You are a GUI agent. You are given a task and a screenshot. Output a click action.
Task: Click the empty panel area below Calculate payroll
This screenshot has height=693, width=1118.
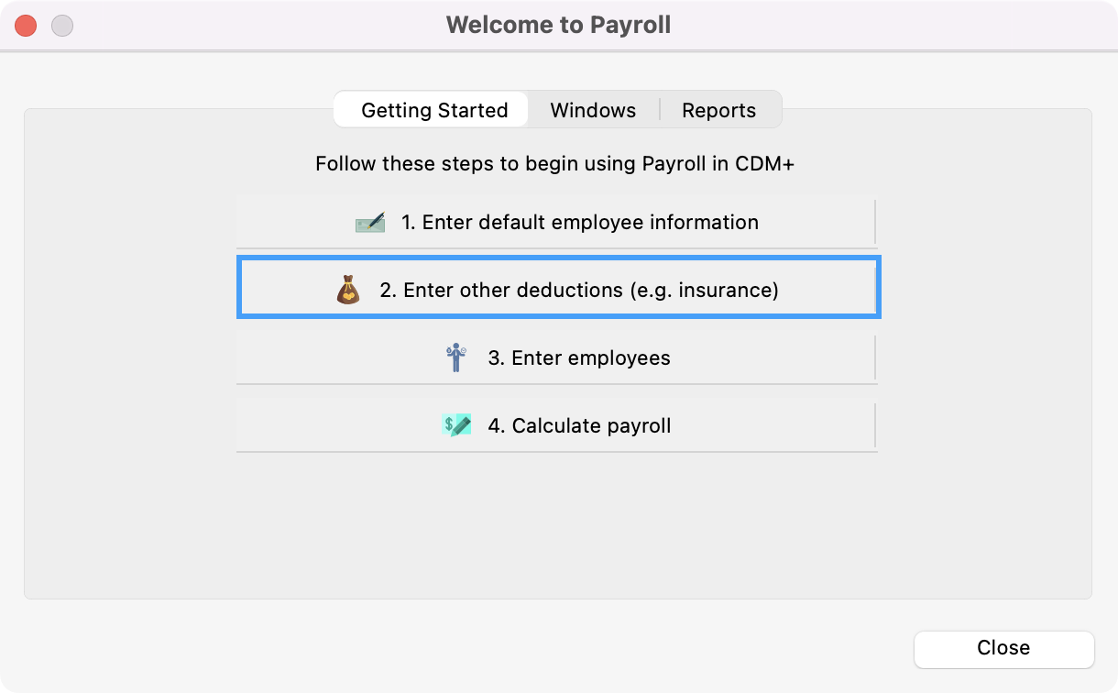(x=557, y=526)
